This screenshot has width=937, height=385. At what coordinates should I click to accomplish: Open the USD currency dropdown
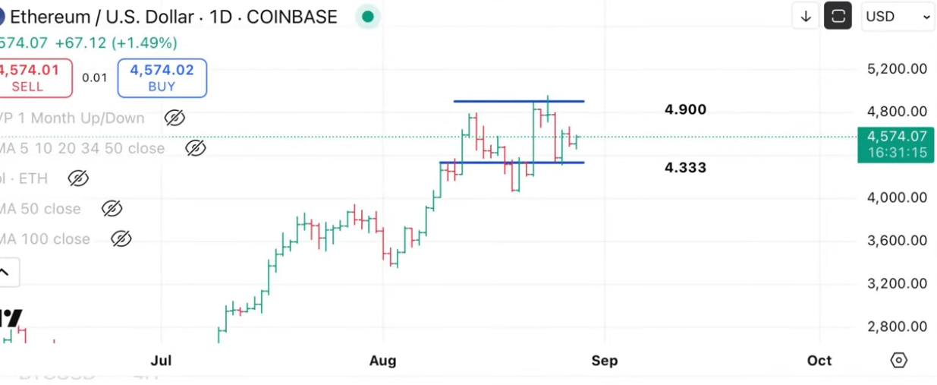pyautogui.click(x=898, y=17)
